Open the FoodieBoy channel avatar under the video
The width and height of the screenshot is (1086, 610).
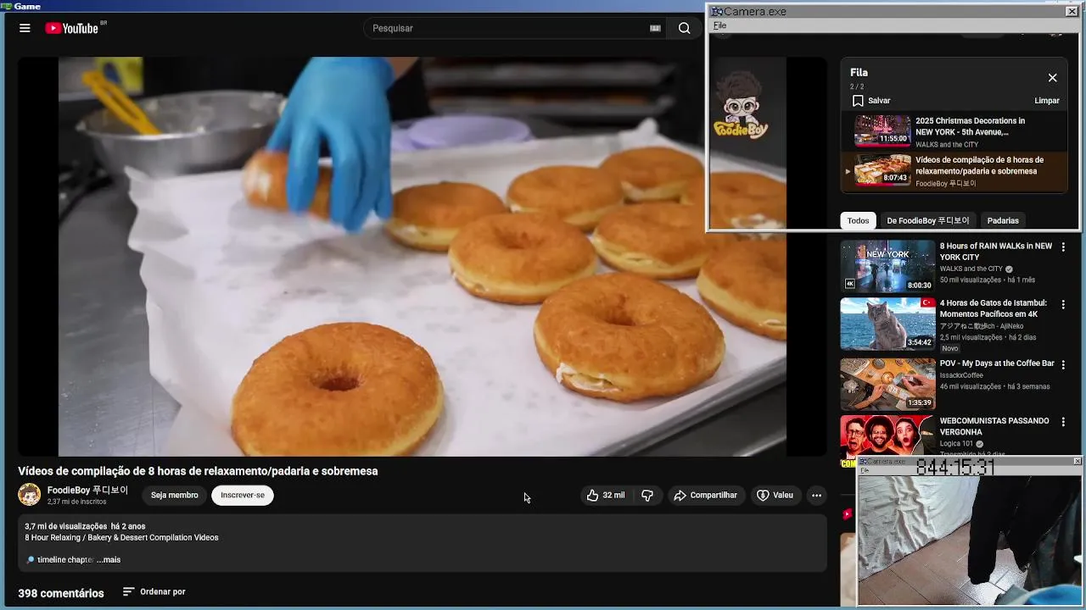click(30, 495)
